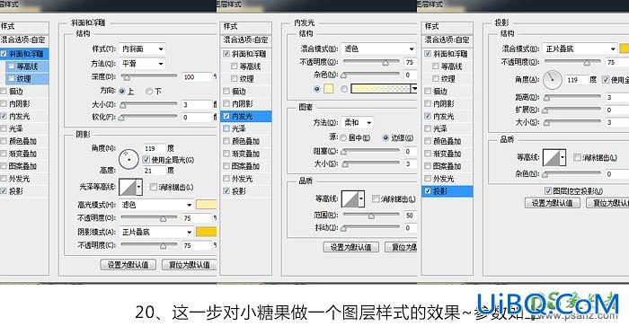Click the 范围 slider in 内发光

coord(371,216)
